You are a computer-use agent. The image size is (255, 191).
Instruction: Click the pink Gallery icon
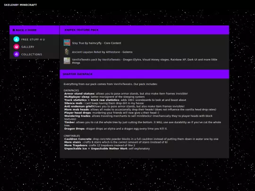(17, 47)
